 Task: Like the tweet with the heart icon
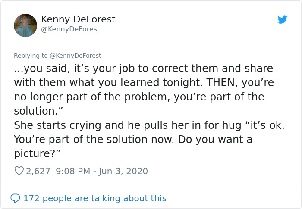coord(19,171)
